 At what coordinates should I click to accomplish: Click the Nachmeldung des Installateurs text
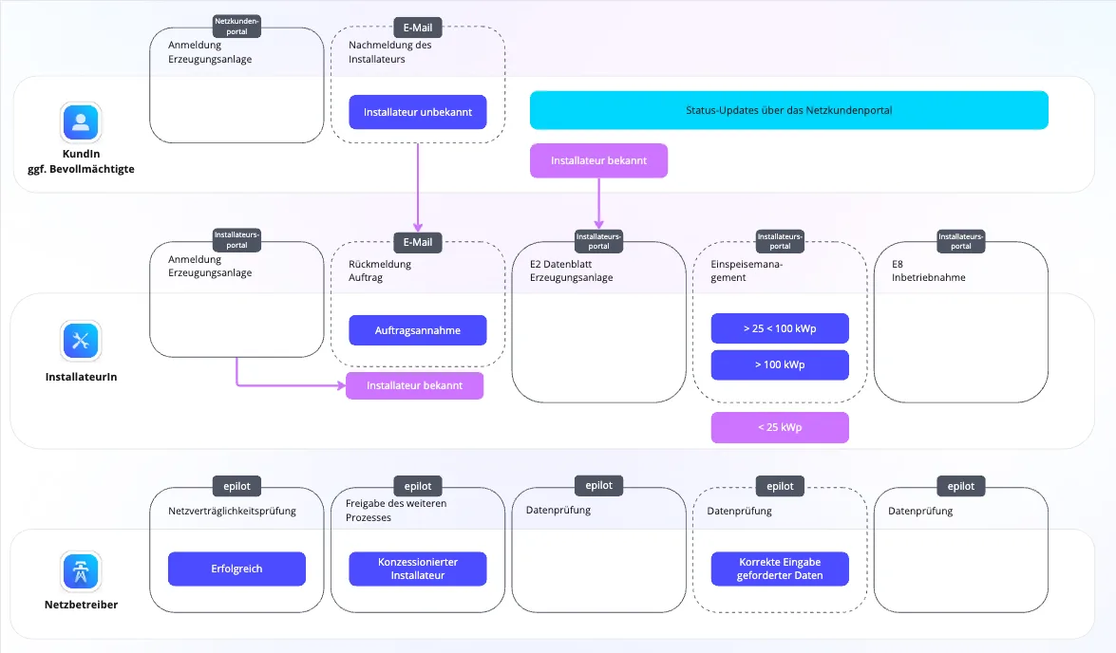coord(390,52)
